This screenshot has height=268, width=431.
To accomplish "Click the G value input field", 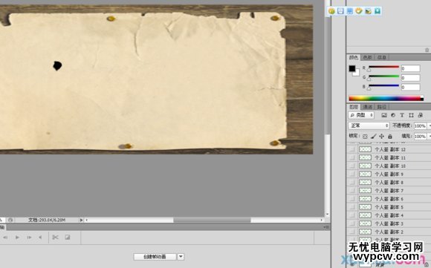I will [410, 78].
